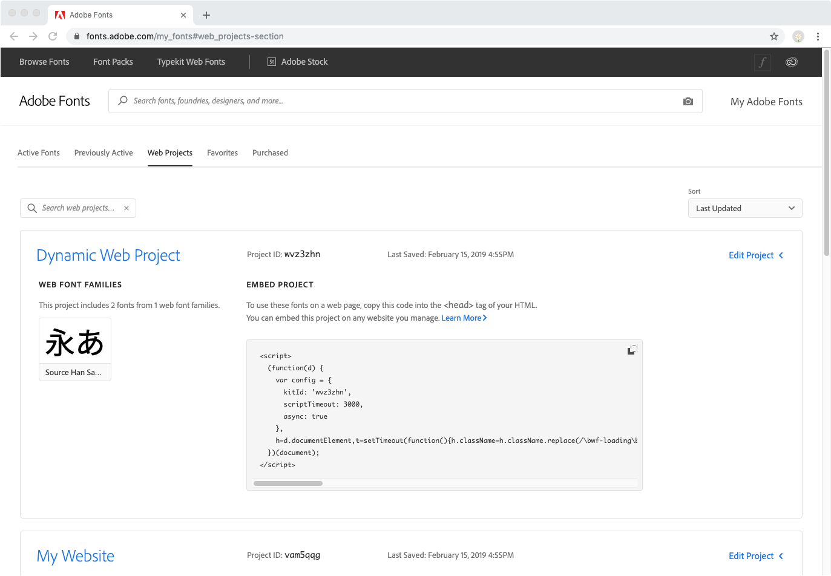This screenshot has width=831, height=576.
Task: Click the search fonts input field
Action: tap(399, 101)
